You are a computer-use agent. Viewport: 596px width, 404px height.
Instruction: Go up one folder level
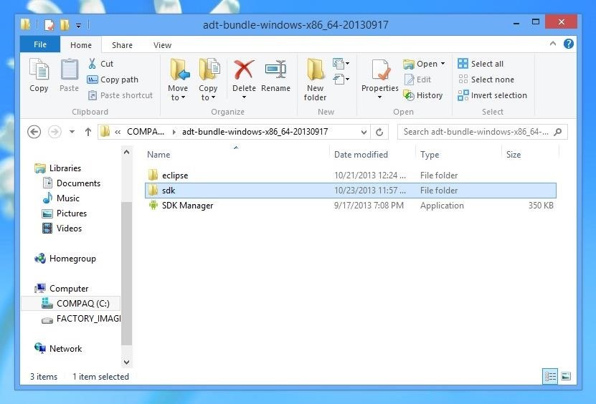88,132
